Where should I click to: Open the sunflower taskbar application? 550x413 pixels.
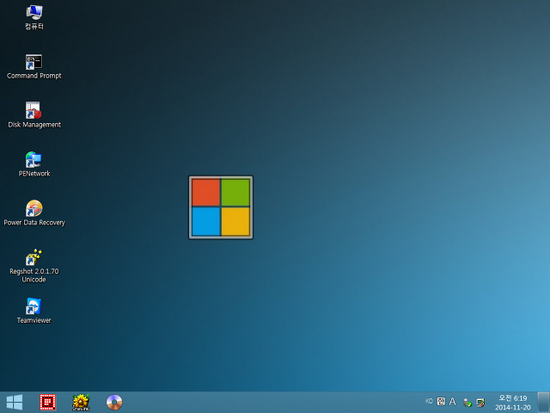pos(81,402)
